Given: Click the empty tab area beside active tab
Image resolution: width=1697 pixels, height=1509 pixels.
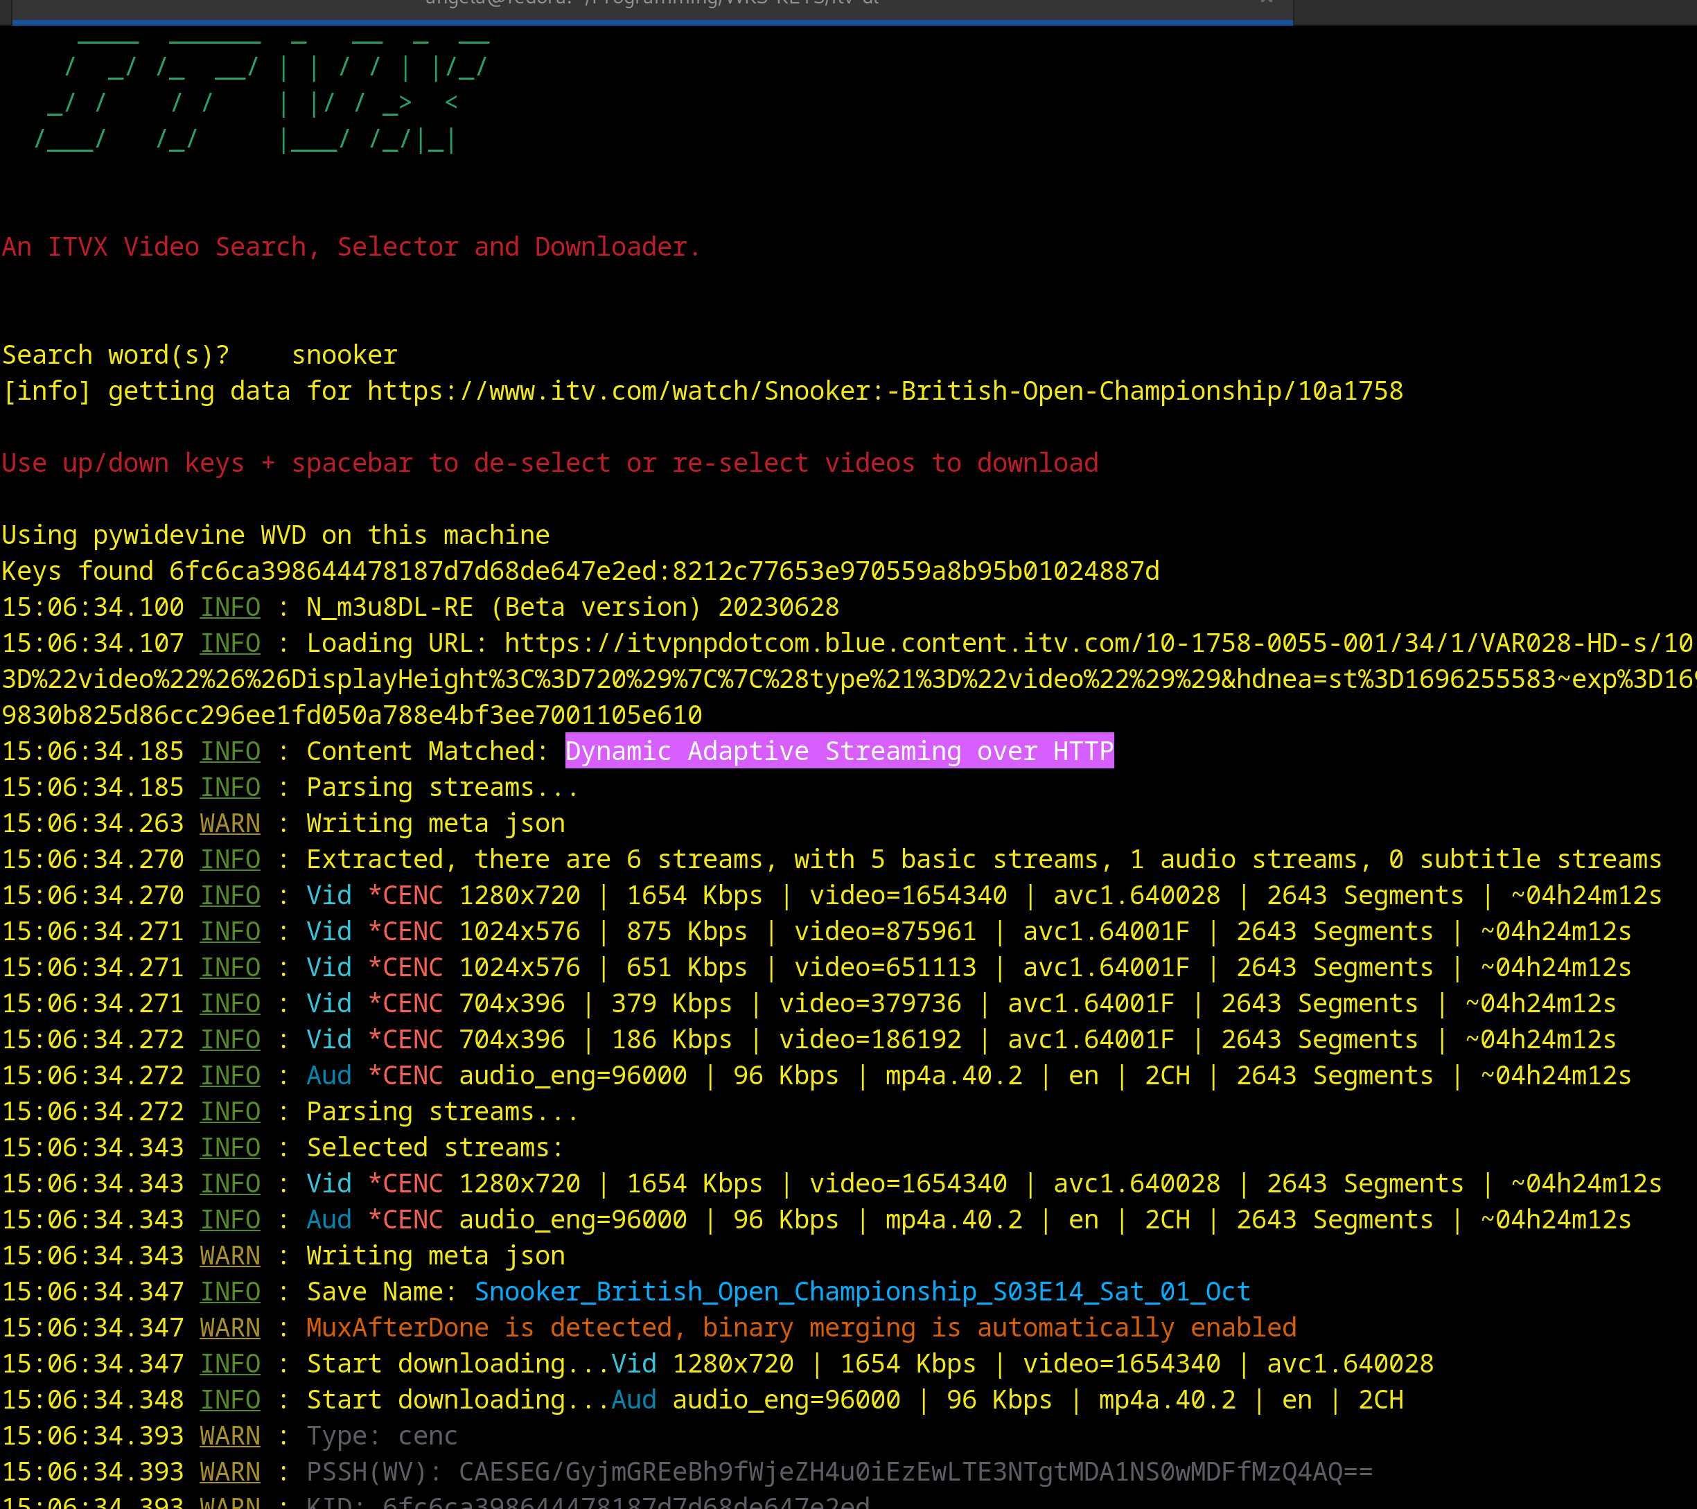Looking at the screenshot, I should [1495, 12].
